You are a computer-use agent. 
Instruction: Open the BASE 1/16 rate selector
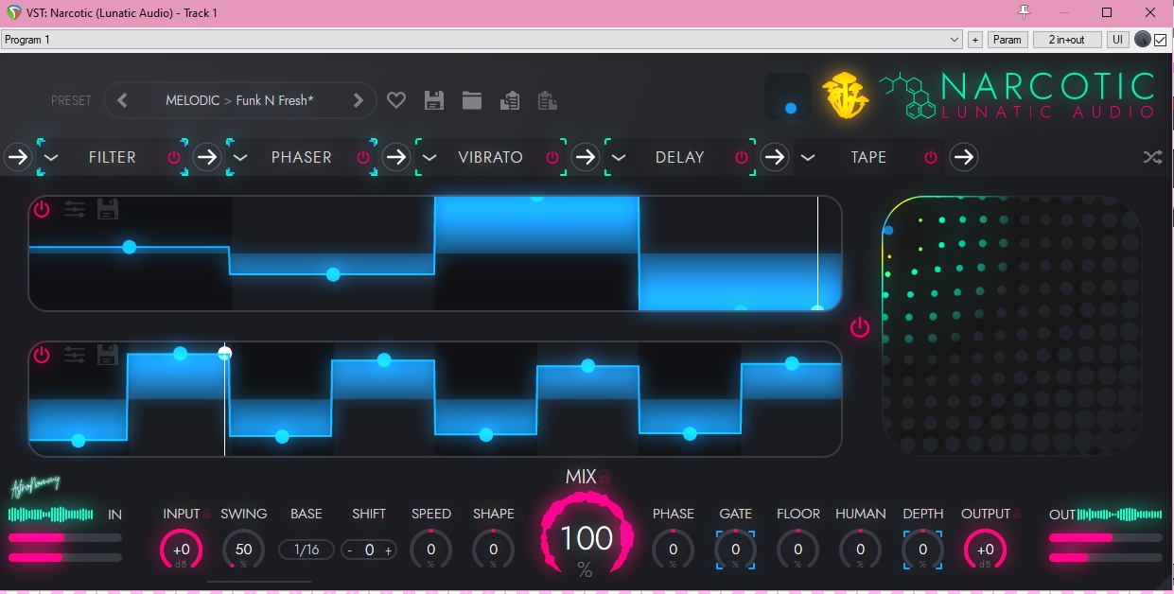point(307,550)
